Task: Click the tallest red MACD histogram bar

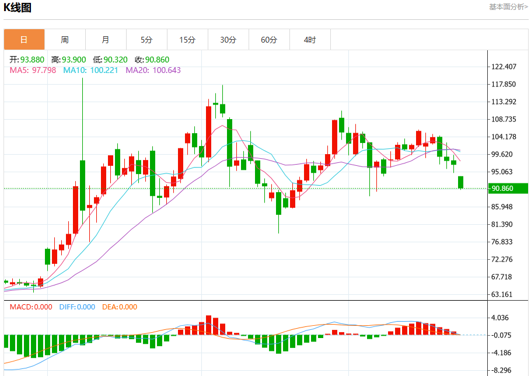Action: click(209, 325)
